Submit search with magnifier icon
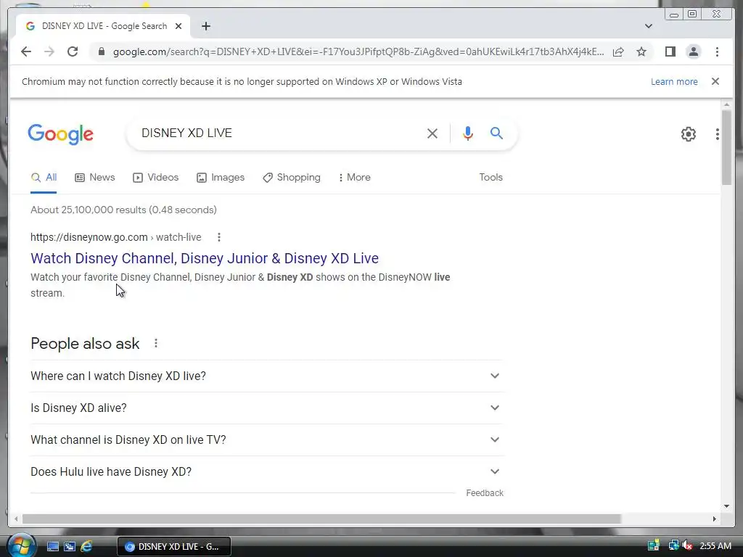Image resolution: width=743 pixels, height=557 pixels. point(496,133)
